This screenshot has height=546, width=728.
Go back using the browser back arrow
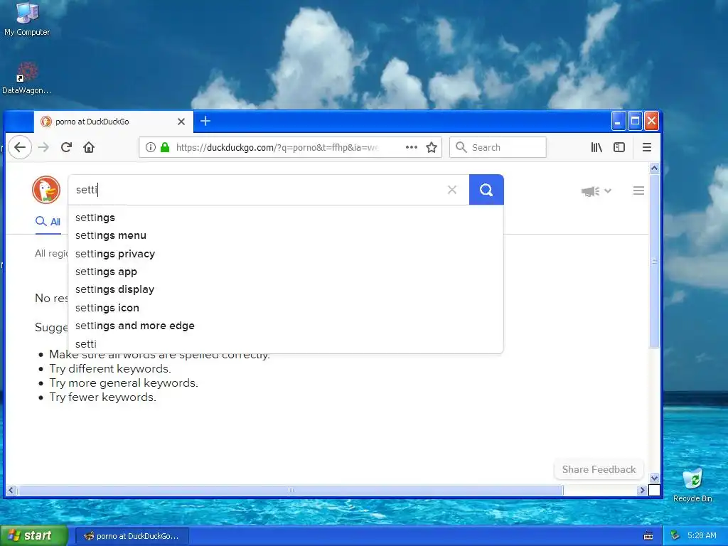[20, 148]
